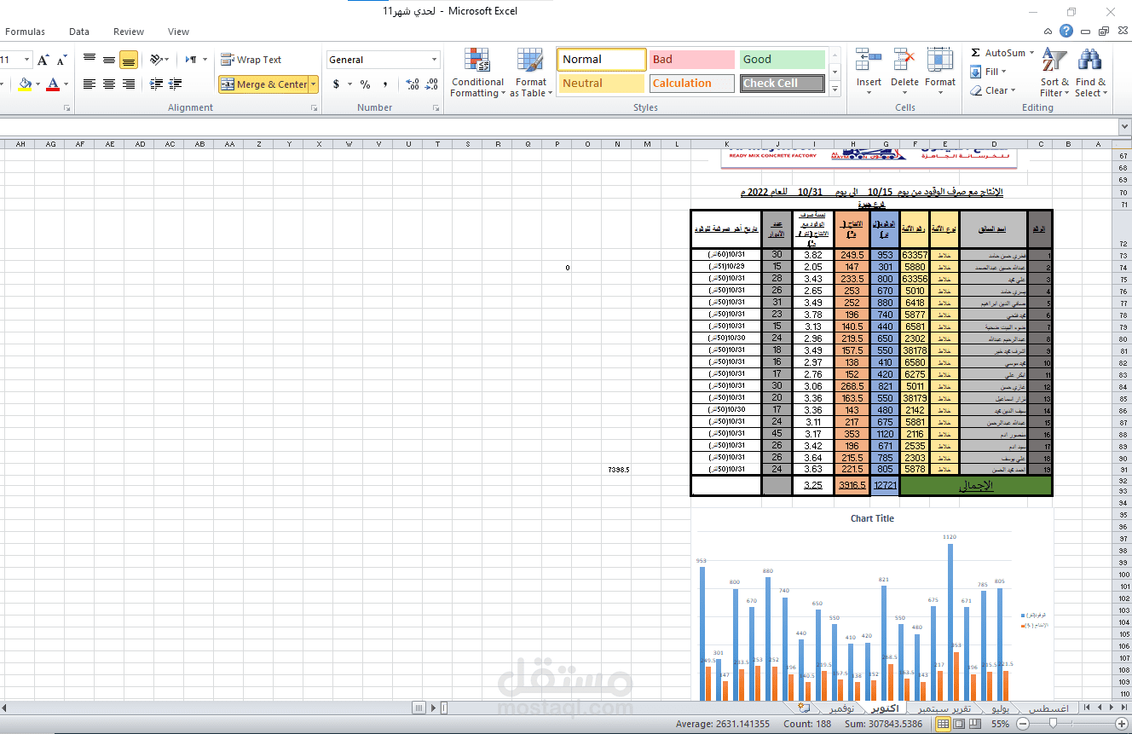
Task: Switch to the نوفمبر sheet tab
Action: click(840, 708)
